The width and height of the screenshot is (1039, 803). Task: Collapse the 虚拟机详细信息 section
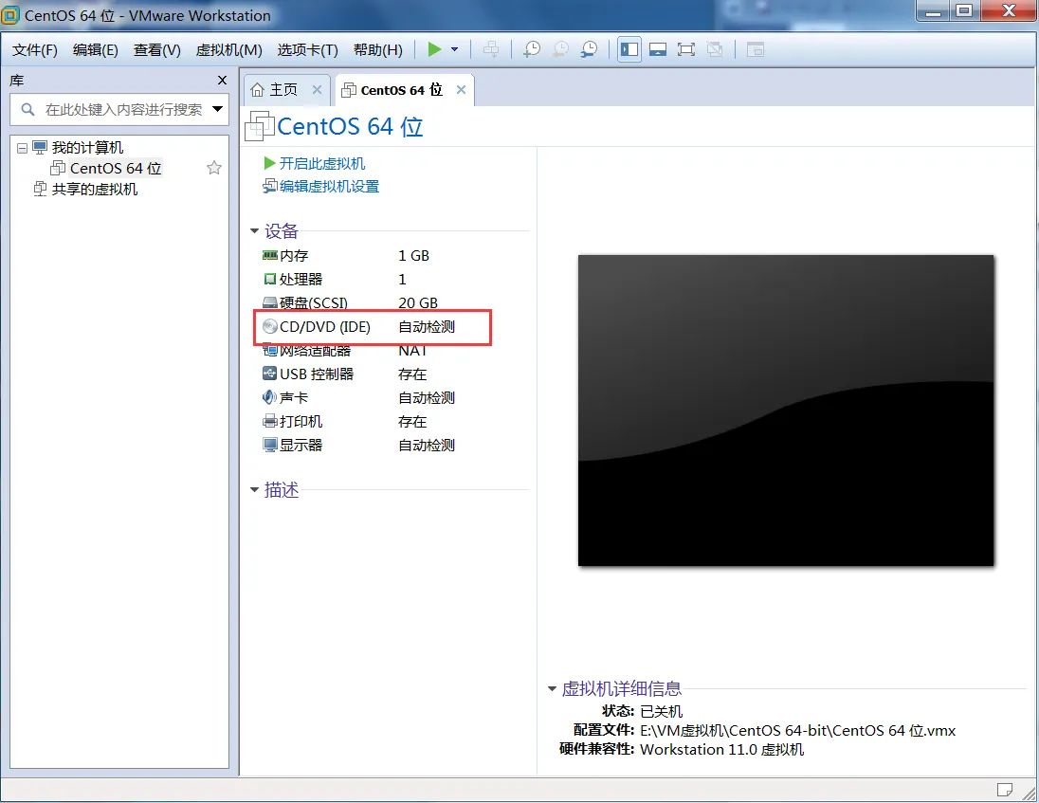[552, 689]
